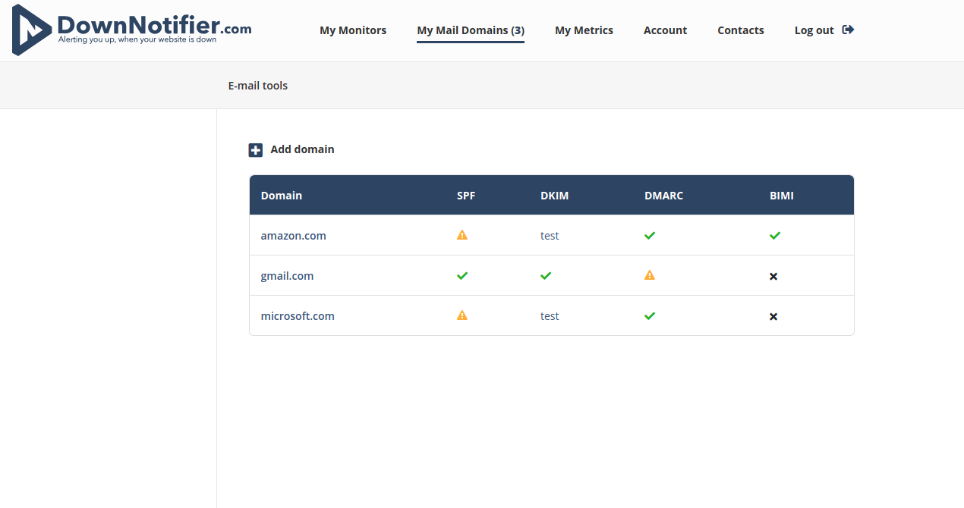Screen dimensions: 964x508
Task: Open the amazon.com domain
Action: [x=294, y=236]
